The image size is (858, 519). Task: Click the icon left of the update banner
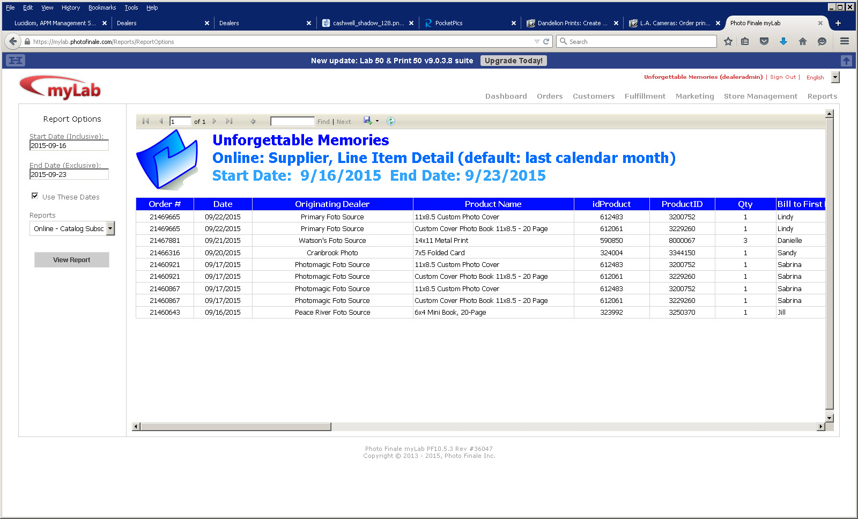click(16, 61)
